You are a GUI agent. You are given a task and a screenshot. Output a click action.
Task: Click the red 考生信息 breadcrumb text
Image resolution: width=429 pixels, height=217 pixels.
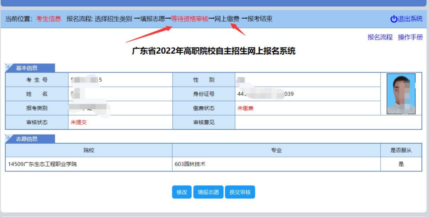[x=48, y=19]
